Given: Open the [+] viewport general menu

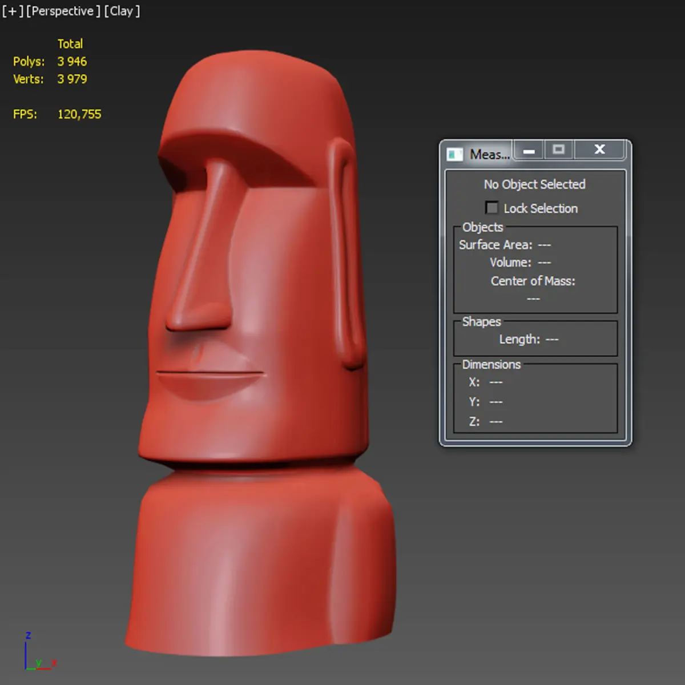Looking at the screenshot, I should 13,11.
